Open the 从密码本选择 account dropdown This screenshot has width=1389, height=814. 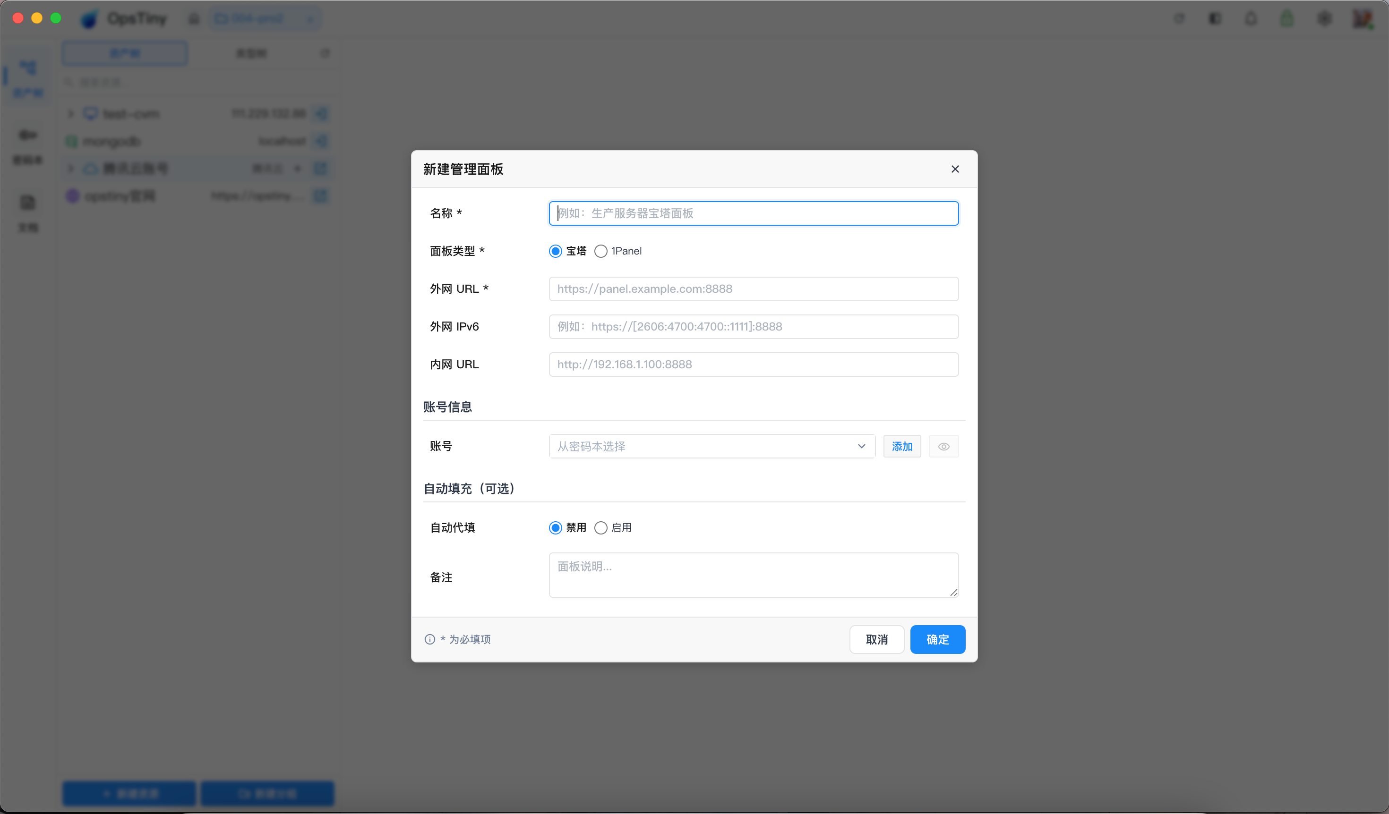tap(712, 446)
